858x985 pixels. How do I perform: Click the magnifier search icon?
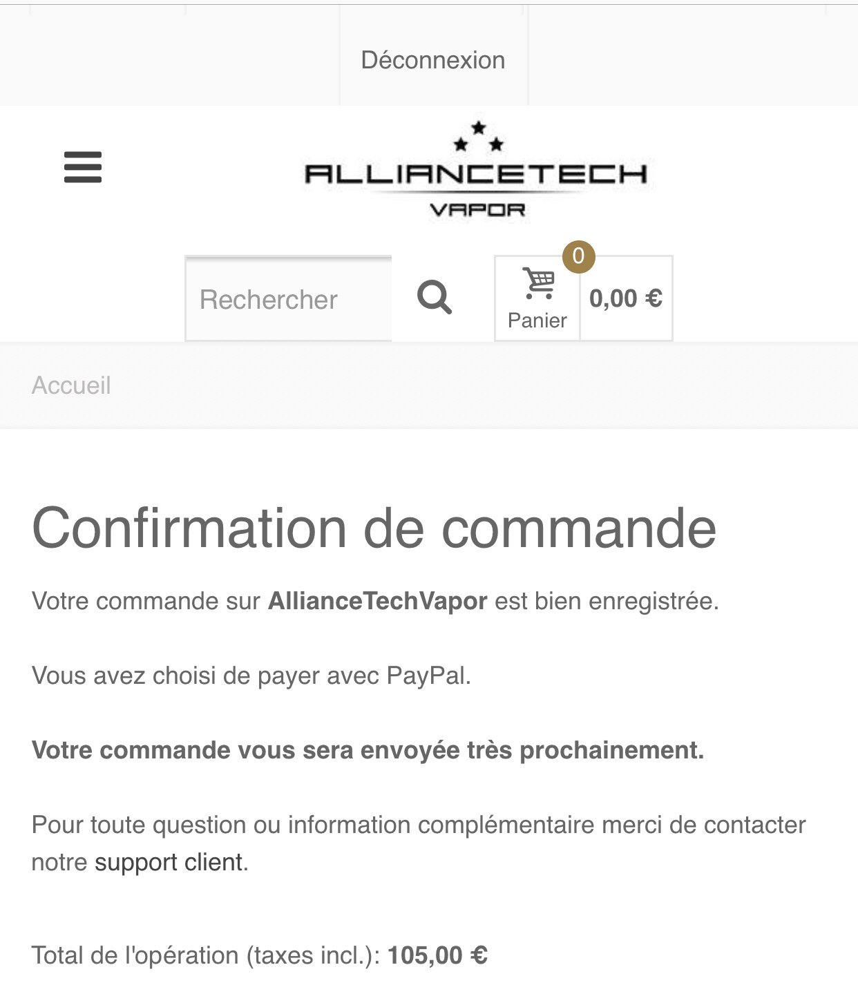435,298
